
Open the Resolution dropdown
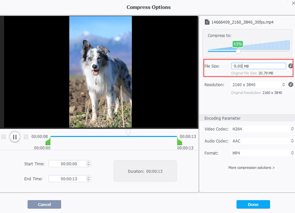pos(258,85)
